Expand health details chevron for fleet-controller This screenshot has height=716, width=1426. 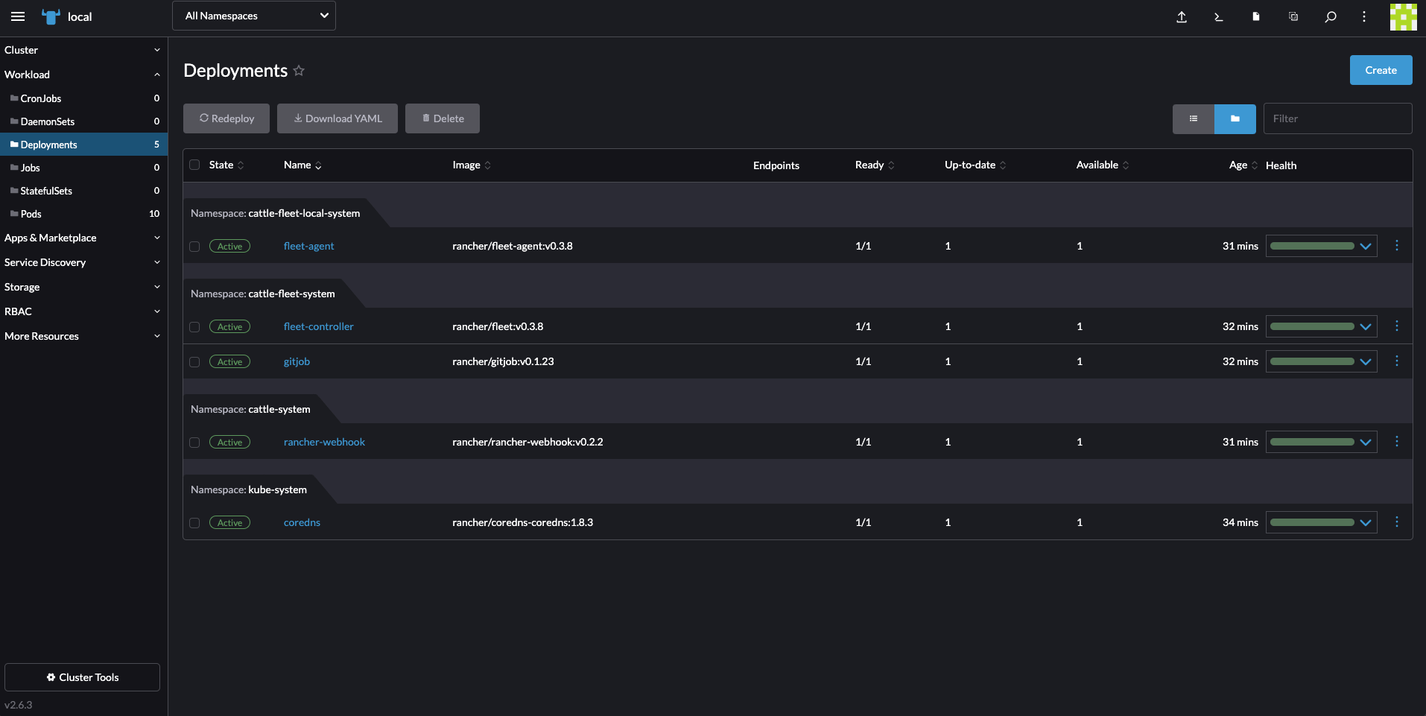(x=1366, y=327)
